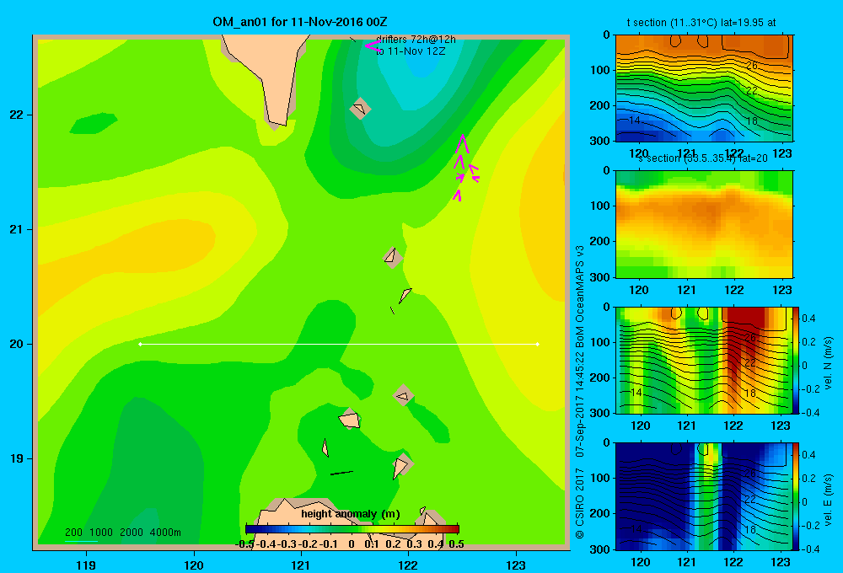Click the 'vel. N (m/s)' axis label
843x573 pixels.
pyautogui.click(x=828, y=362)
